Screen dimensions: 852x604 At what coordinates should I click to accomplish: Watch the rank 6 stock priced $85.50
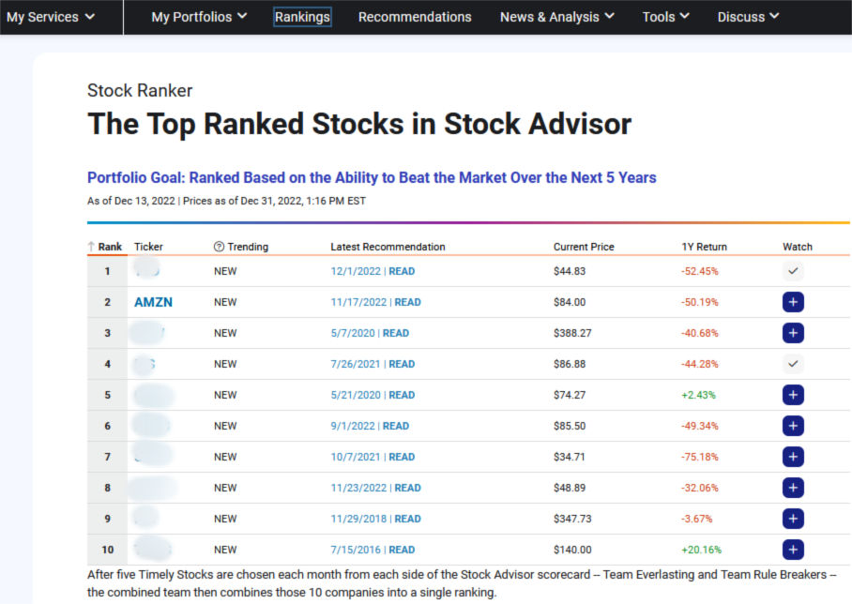[793, 426]
